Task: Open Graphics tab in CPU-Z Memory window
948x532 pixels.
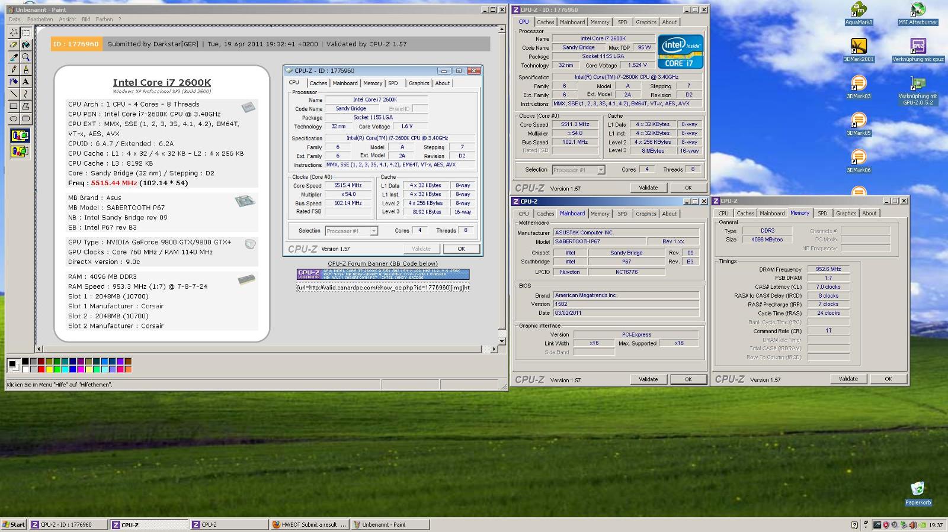Action: click(x=845, y=214)
